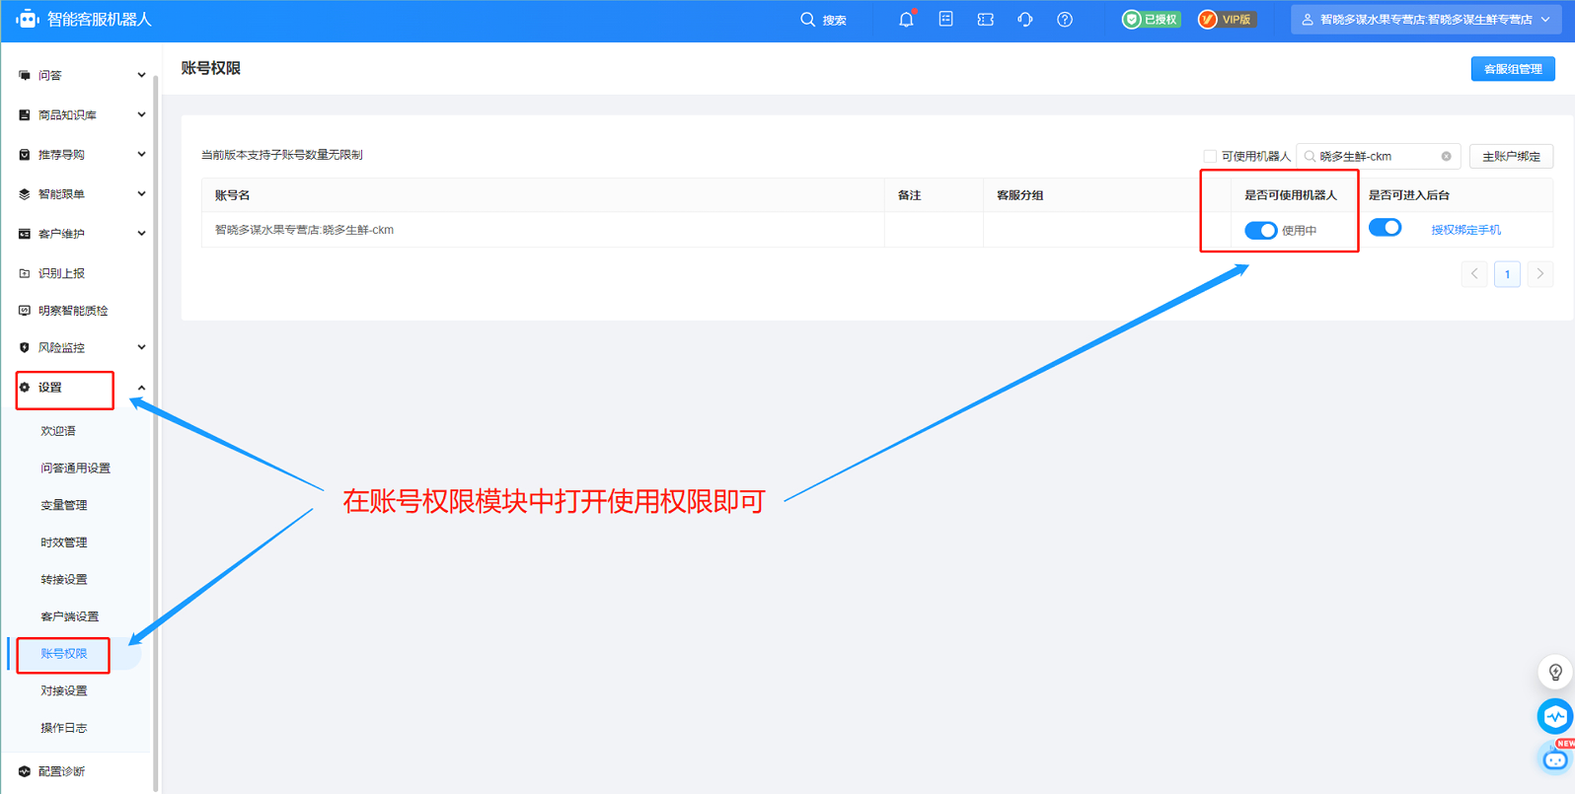Image resolution: width=1575 pixels, height=794 pixels.
Task: Click the VIP版 badge
Action: tap(1227, 19)
